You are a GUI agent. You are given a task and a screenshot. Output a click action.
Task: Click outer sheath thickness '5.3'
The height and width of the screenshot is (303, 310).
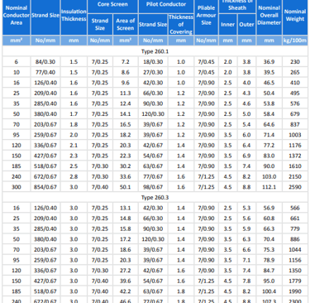[x=246, y=208]
